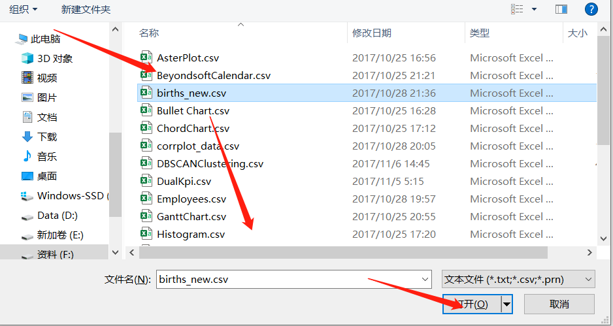
Task: Click the 文件名 filename input field
Action: [x=293, y=280]
